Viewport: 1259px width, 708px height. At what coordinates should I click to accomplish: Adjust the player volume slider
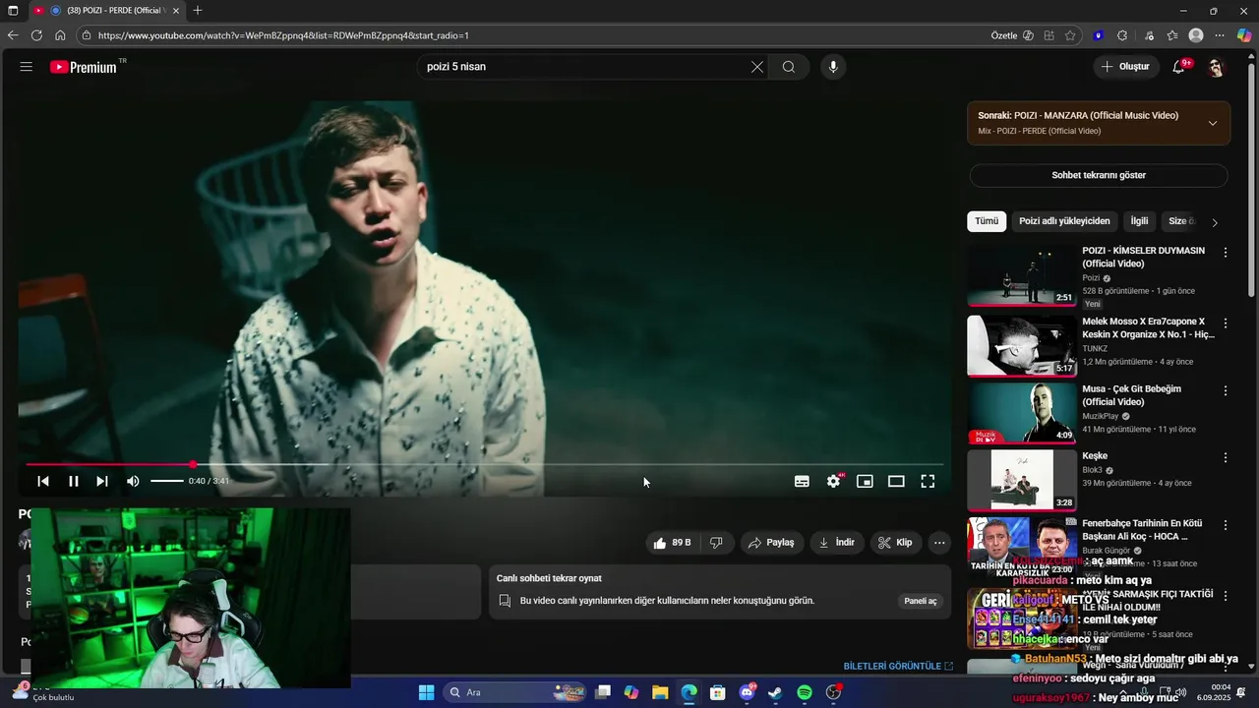click(x=167, y=481)
